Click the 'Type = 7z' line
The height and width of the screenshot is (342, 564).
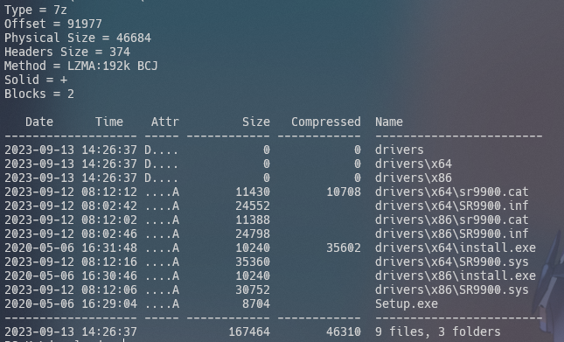(36, 10)
